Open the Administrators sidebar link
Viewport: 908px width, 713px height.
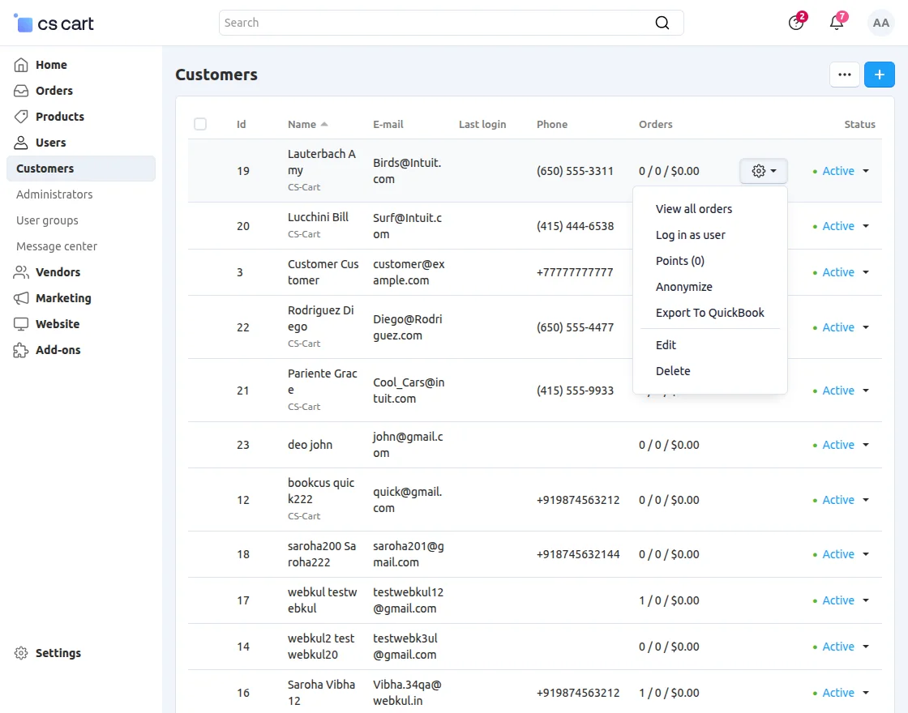point(54,194)
